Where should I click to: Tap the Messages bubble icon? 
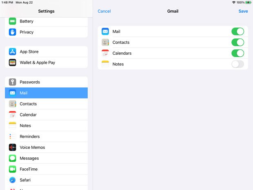pos(12,158)
